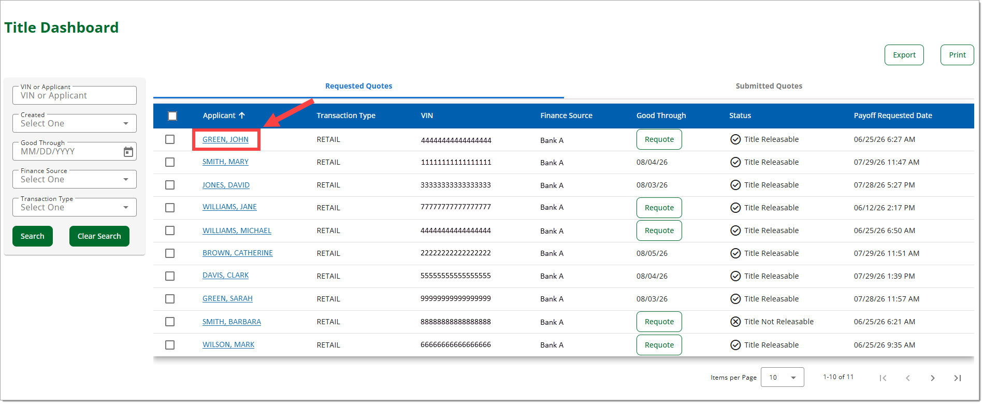Viewport: 983px width, 404px height.
Task: Open the WILLIAMS, MICHAEL applicant link
Action: 237,230
